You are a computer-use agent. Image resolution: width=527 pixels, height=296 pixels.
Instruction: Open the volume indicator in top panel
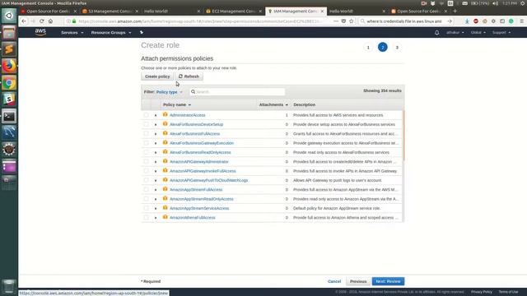coord(496,3)
